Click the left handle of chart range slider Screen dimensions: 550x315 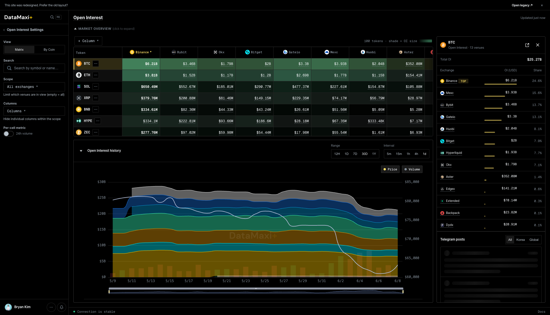pyautogui.click(x=109, y=292)
